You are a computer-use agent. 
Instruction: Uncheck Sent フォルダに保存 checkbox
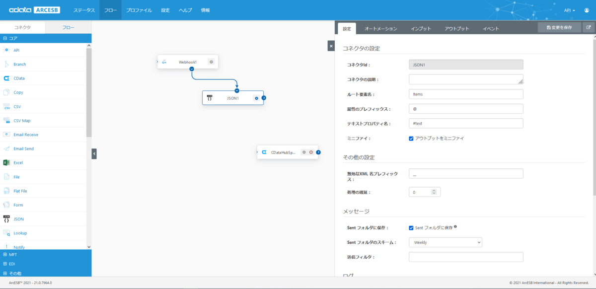tap(411, 228)
